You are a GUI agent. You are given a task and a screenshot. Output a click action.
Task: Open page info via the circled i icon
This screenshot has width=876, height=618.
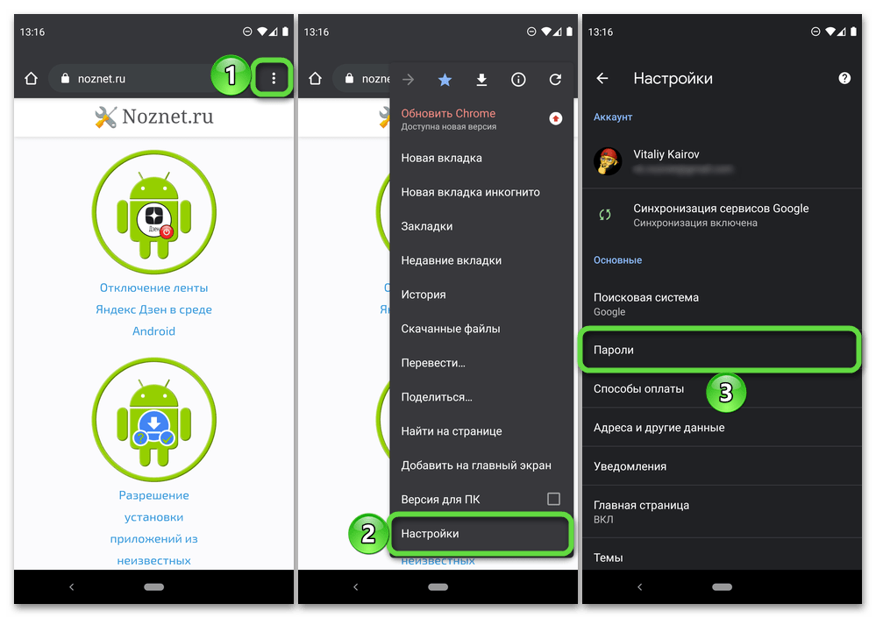coord(518,80)
